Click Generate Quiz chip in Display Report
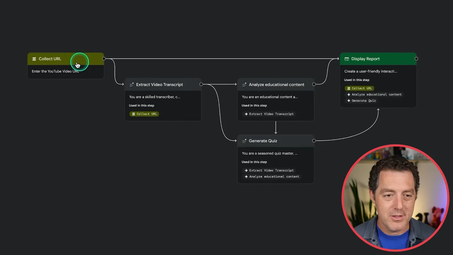The image size is (453, 255). 361,101
